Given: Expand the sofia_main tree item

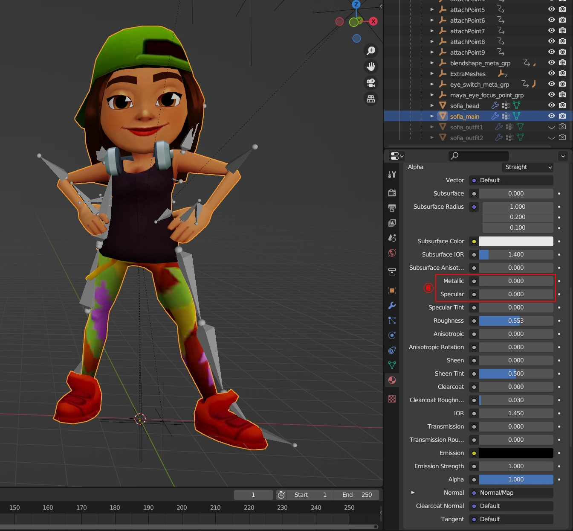Looking at the screenshot, I should [432, 116].
